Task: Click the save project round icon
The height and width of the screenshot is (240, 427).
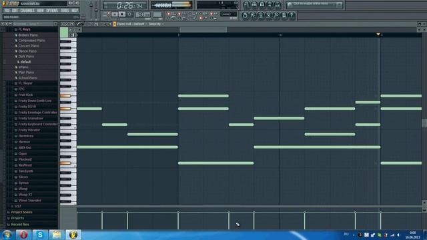Action: 253,15
